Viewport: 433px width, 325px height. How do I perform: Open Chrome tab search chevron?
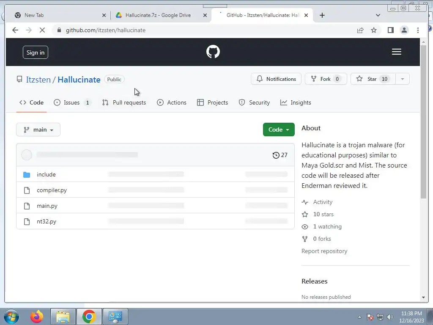click(378, 15)
